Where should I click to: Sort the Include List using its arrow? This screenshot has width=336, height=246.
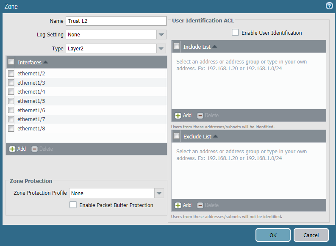point(214,47)
